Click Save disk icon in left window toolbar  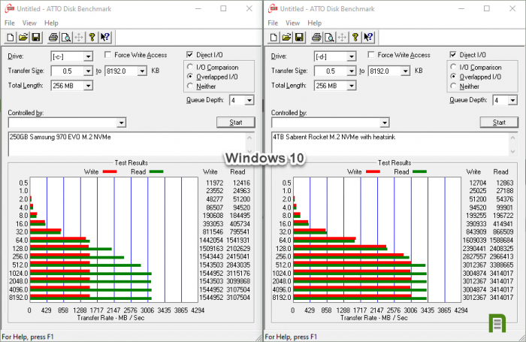click(x=36, y=38)
